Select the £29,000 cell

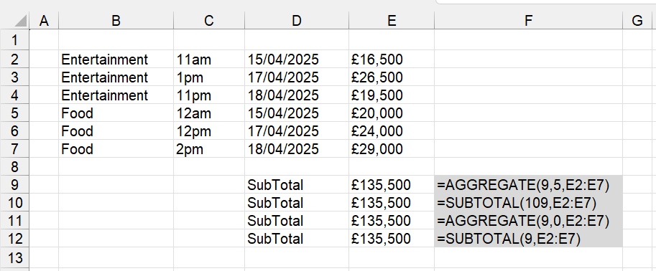(391, 148)
